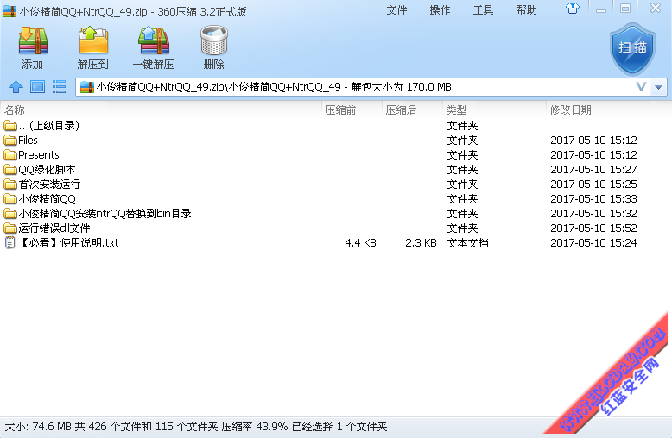This screenshot has height=438, width=672.
Task: Click the .. (上级目录) entry text
Action: [49, 126]
